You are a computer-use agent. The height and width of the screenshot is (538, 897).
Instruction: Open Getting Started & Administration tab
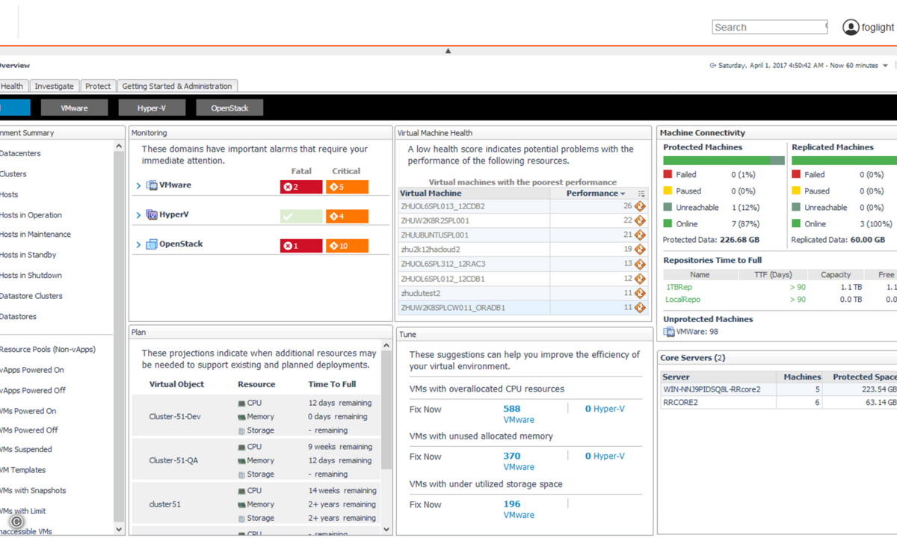coord(177,86)
